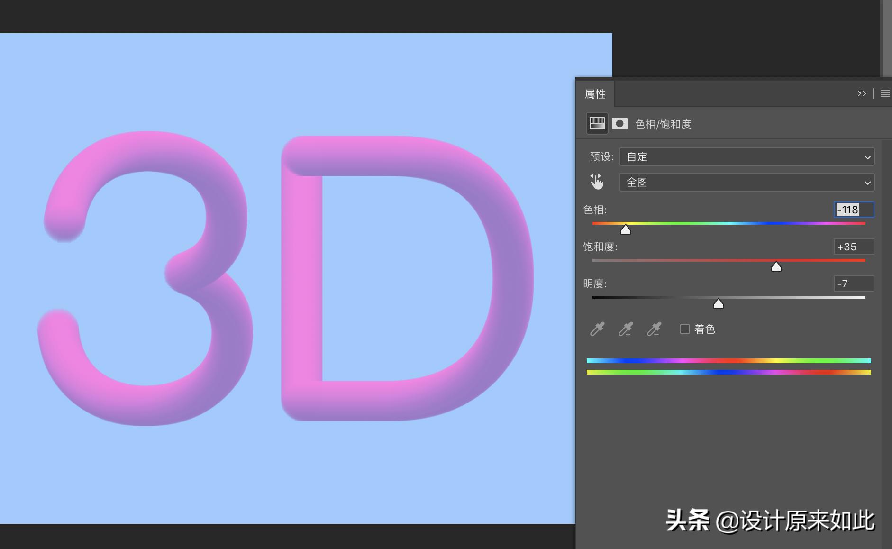This screenshot has height=549, width=892.
Task: Click the 明度 lightness slider handle
Action: (x=718, y=304)
